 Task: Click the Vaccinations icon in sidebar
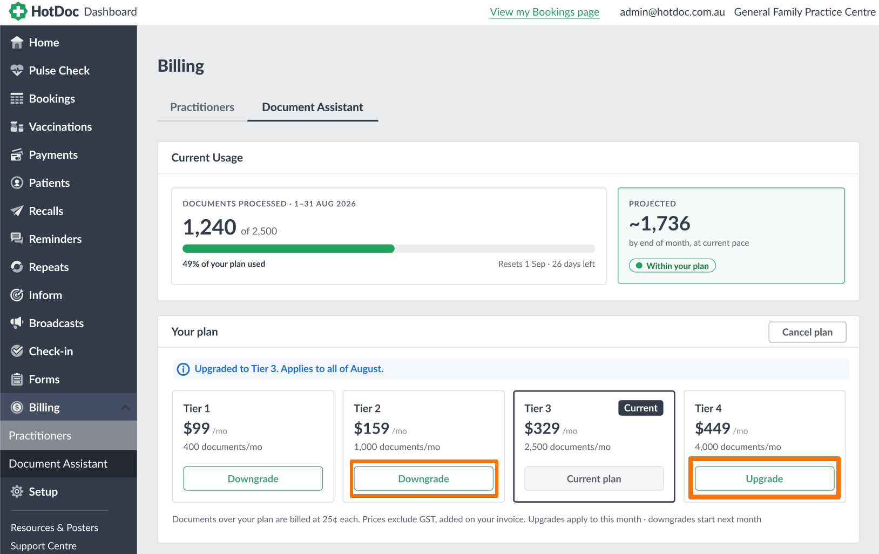pos(17,126)
